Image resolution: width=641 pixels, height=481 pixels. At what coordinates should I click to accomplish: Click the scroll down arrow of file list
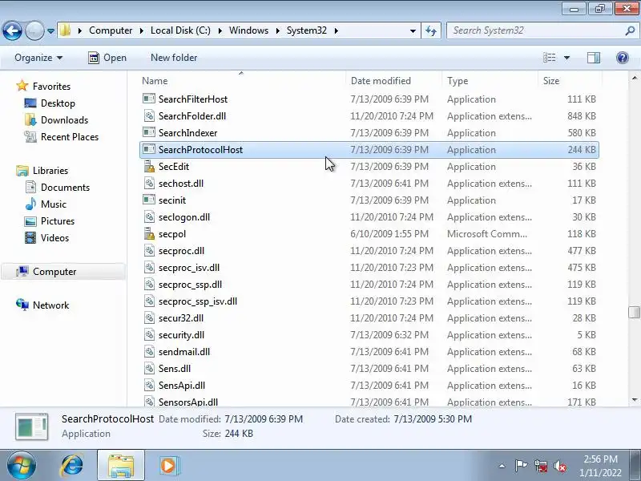(x=634, y=399)
